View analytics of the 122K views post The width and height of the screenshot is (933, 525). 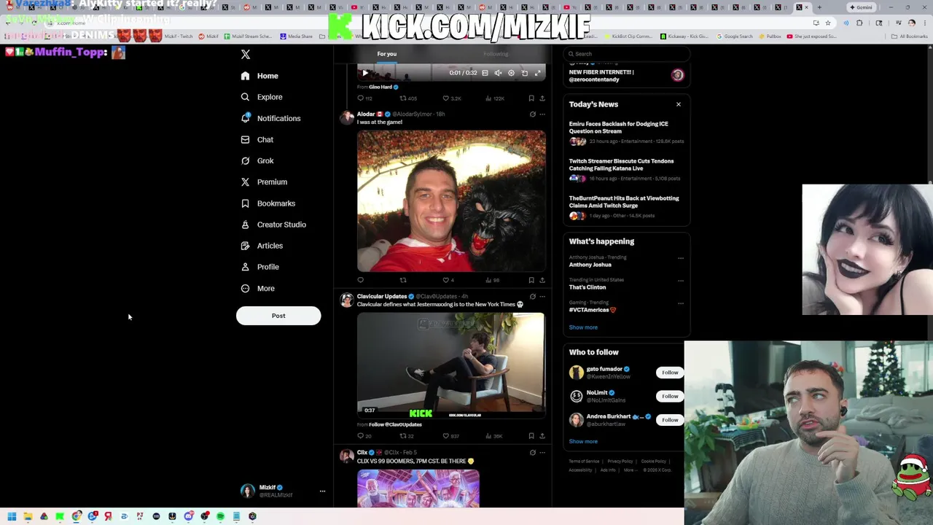(x=495, y=98)
